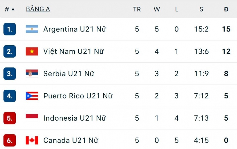Click the red rank 6 badge
Image resolution: width=237 pixels, height=149 pixels.
pyautogui.click(x=10, y=140)
